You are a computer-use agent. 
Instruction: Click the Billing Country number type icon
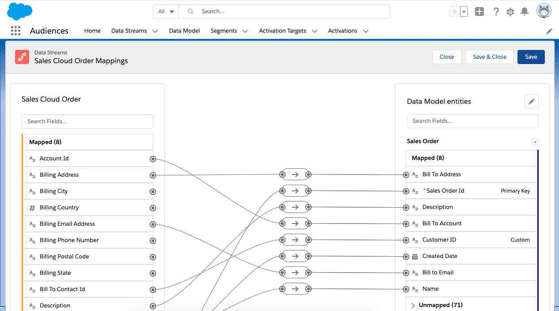click(32, 208)
